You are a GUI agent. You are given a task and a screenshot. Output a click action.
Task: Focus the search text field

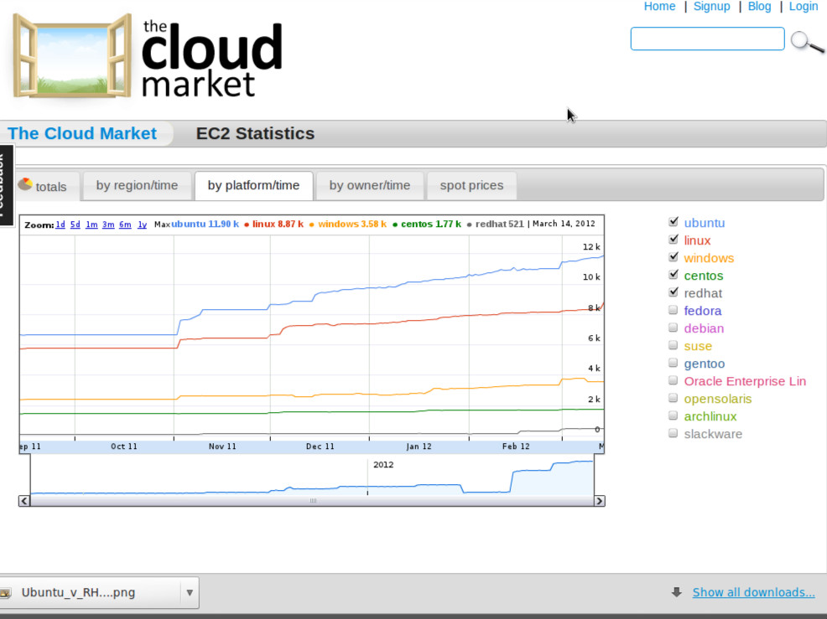tap(707, 39)
